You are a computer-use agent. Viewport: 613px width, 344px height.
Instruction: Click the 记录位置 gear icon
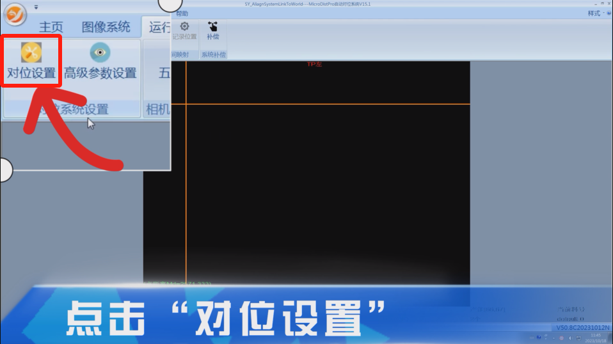point(184,27)
